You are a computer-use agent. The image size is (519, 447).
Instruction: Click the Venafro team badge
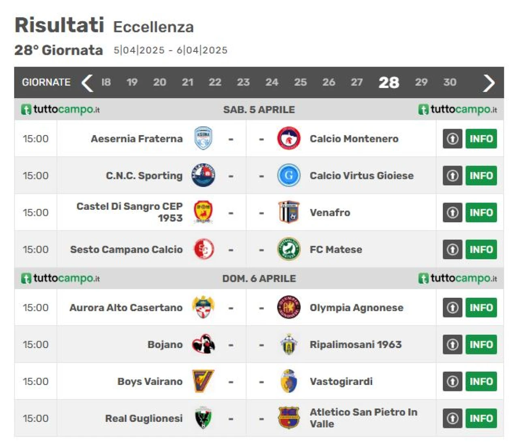[289, 212]
